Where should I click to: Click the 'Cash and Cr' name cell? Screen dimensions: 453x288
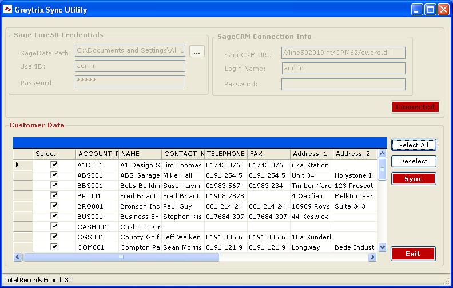click(140, 227)
